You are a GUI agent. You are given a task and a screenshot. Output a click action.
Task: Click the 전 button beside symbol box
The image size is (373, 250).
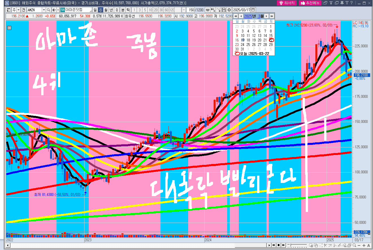point(24,10)
